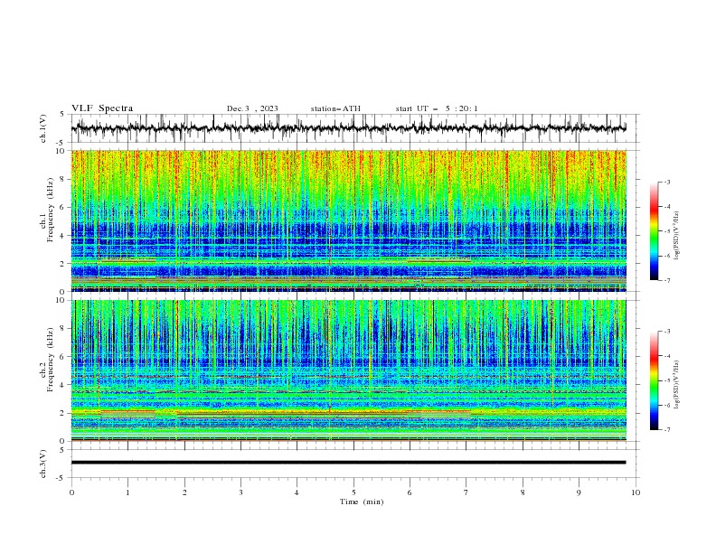This screenshot has width=716, height=553.
Task: Click the '-7' label on ch.2 colorbar
Action: 666,430
